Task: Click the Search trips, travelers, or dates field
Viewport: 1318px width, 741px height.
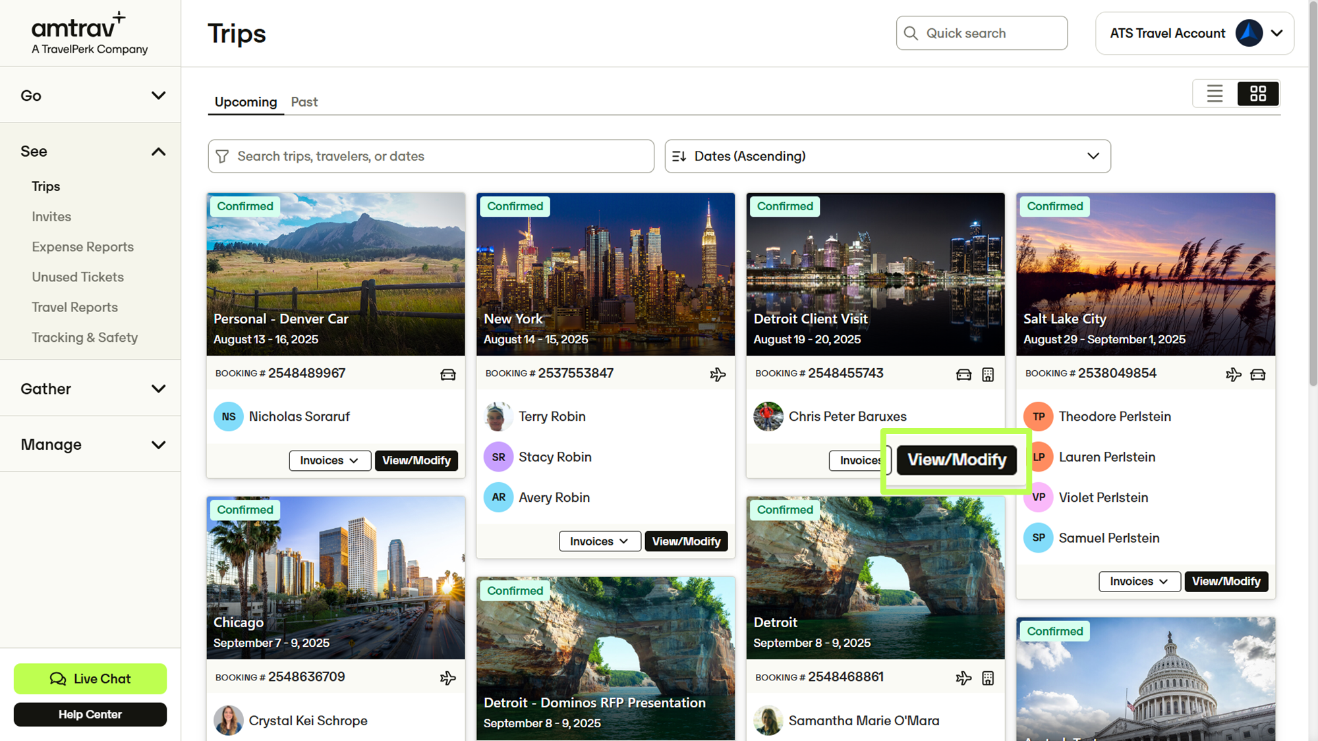Action: (x=431, y=156)
